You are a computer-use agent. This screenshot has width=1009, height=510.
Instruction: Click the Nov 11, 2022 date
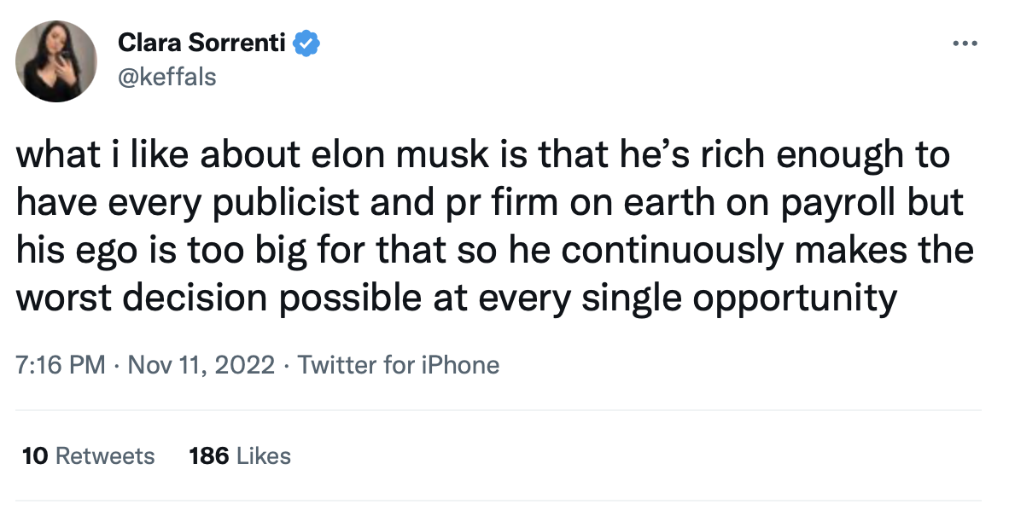(201, 365)
